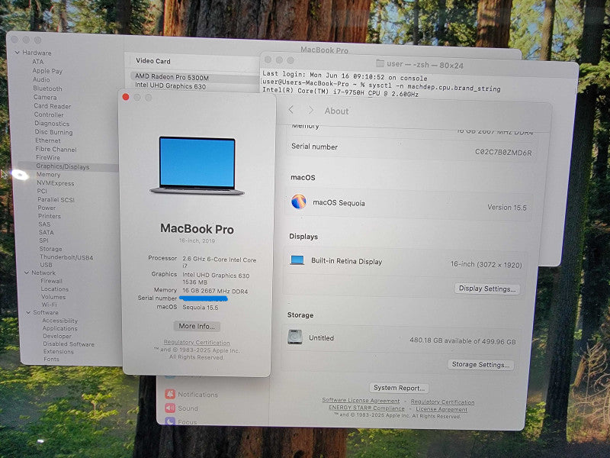Click the Built-in Retina Display icon

(x=297, y=260)
